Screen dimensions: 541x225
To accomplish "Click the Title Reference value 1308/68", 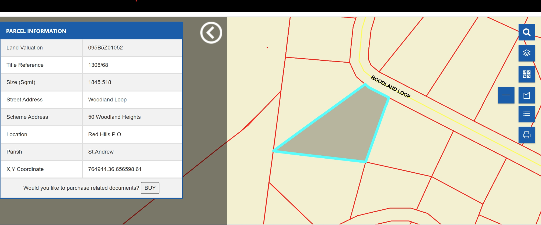I will pos(98,65).
